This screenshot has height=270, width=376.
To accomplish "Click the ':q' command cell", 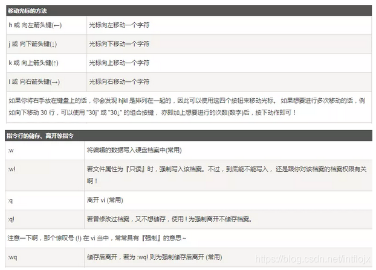I will point(45,201).
